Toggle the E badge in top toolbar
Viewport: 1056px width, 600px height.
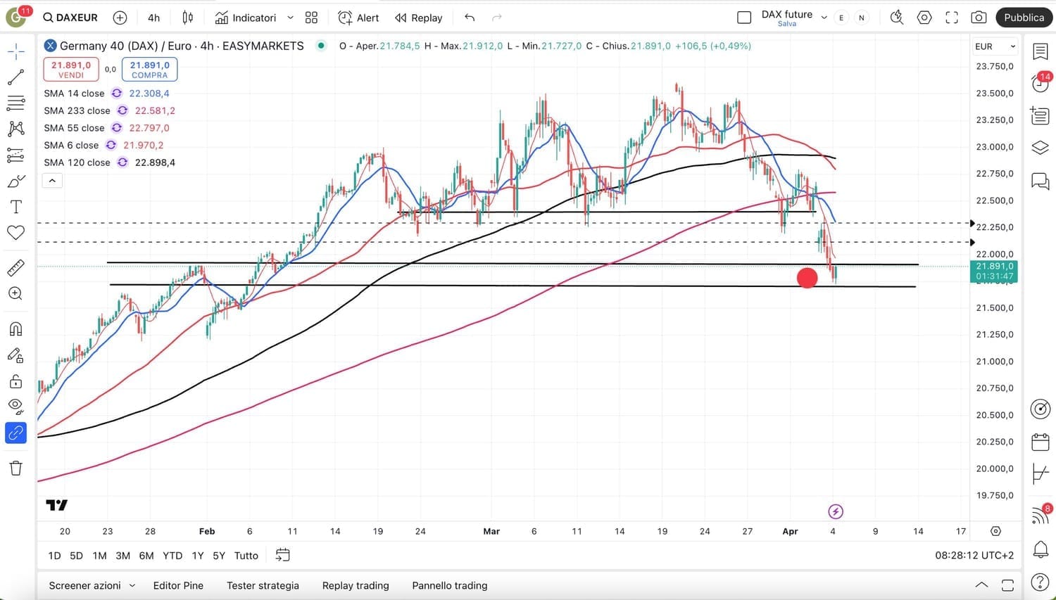coord(841,18)
